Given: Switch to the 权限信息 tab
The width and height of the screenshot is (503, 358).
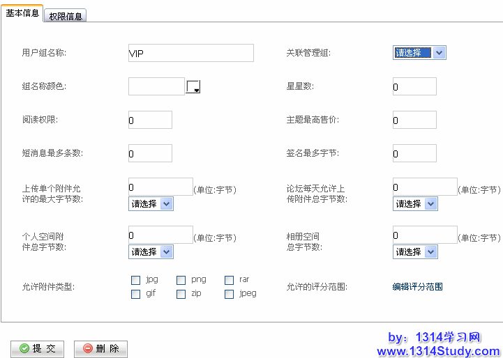Looking at the screenshot, I should point(67,16).
